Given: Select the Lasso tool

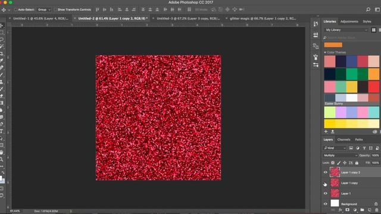Looking at the screenshot, I should tap(1, 39).
